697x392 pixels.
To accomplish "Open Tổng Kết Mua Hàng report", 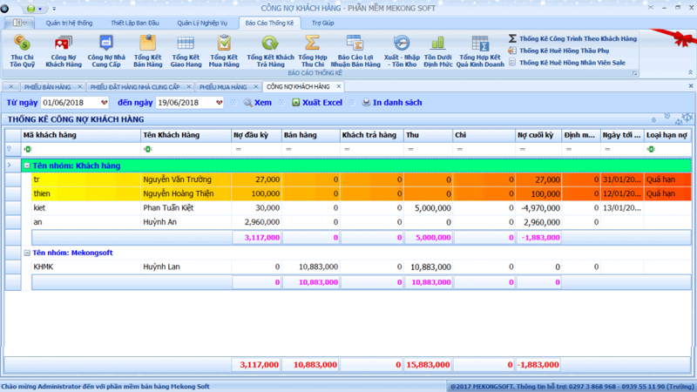I will click(224, 51).
